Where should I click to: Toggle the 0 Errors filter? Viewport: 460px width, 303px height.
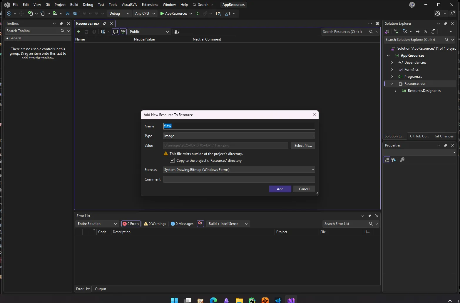coord(131,224)
